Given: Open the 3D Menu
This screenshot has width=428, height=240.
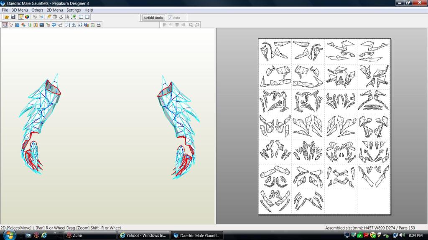Looking at the screenshot, I should pyautogui.click(x=20, y=10).
